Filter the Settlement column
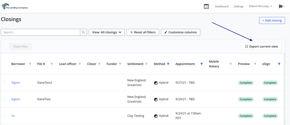 pyautogui.click(x=146, y=64)
